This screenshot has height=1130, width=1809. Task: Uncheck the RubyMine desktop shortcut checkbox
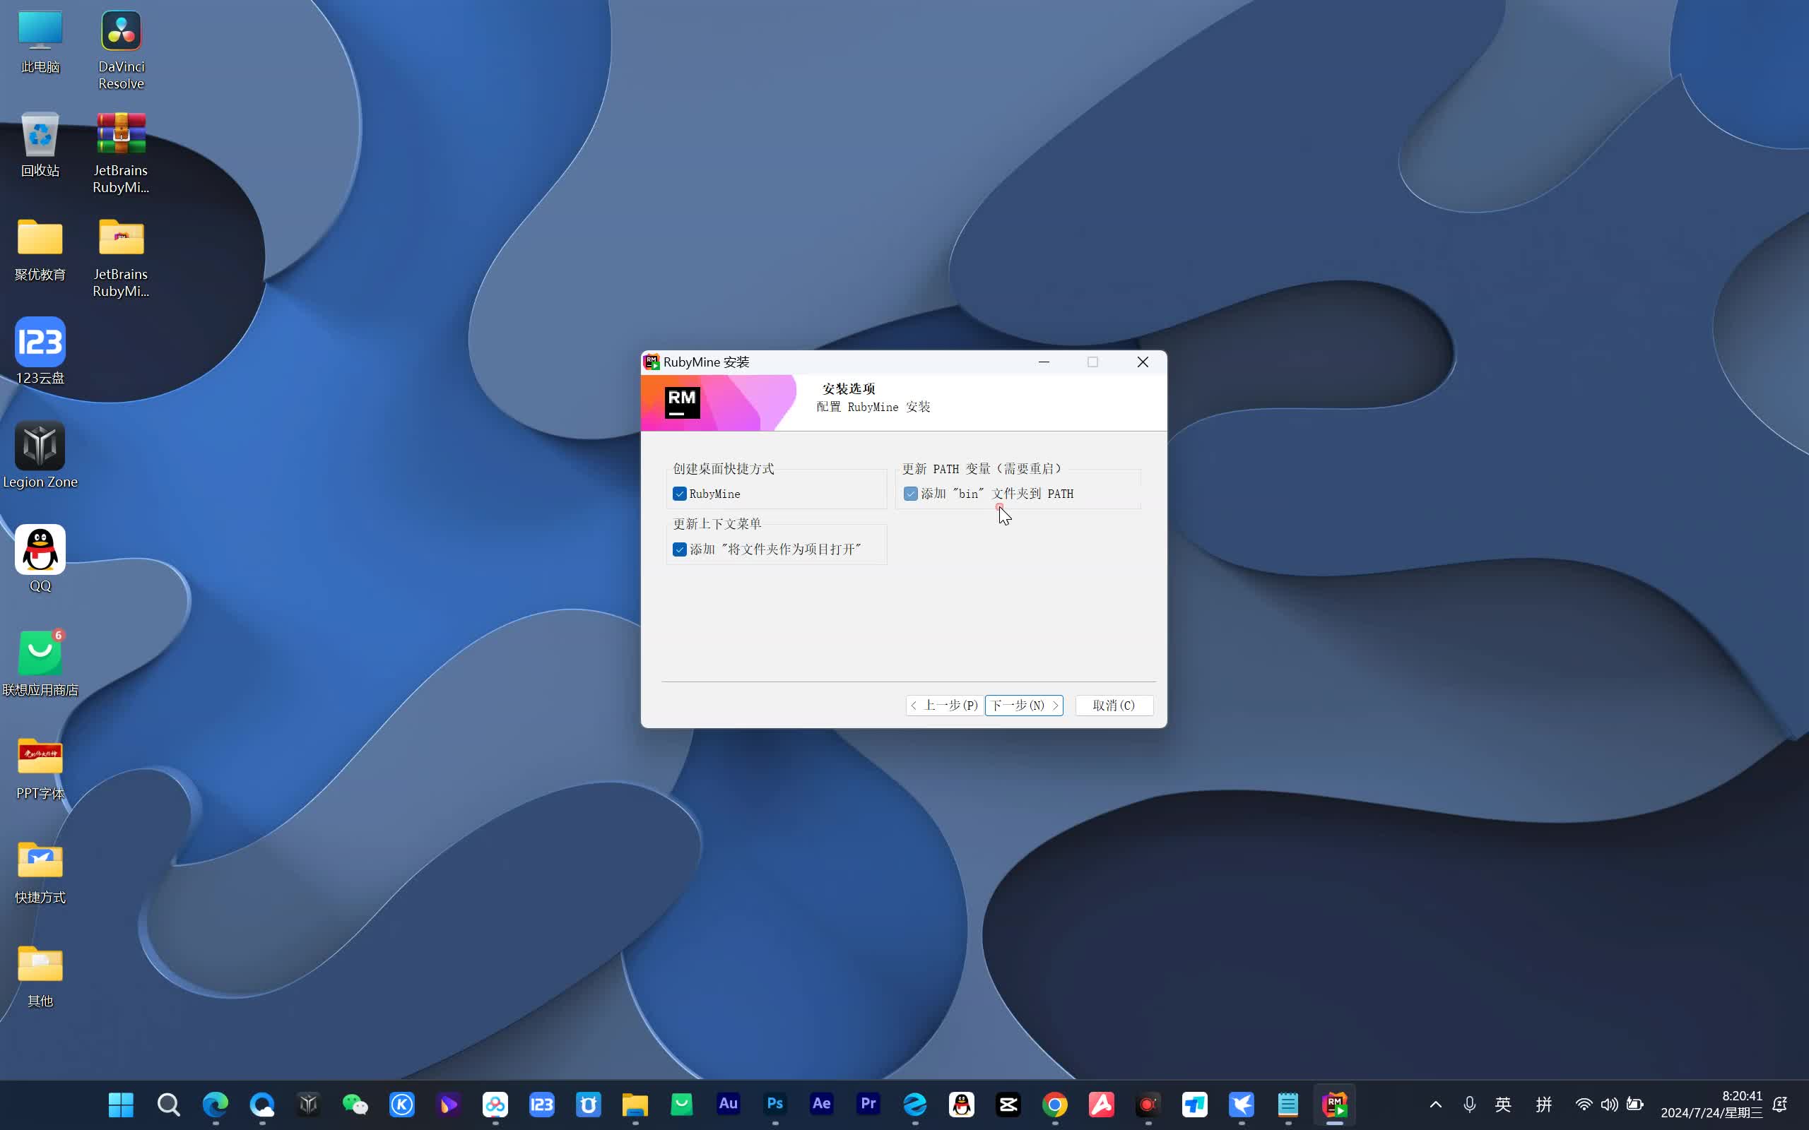point(680,494)
